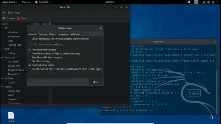Open the Places menu dropdown
The image size is (221, 124).
point(27,2)
